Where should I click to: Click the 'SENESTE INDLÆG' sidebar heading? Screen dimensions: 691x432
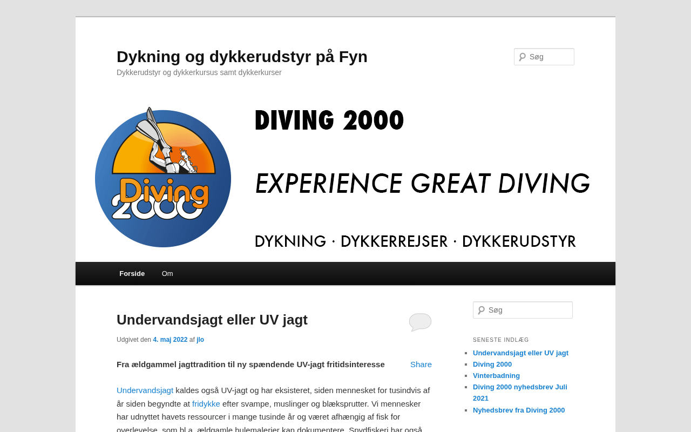tap(501, 340)
